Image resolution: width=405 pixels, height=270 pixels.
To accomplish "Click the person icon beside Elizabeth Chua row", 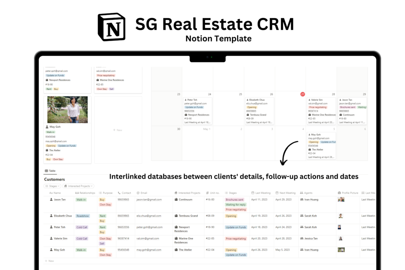I will coord(51,216).
